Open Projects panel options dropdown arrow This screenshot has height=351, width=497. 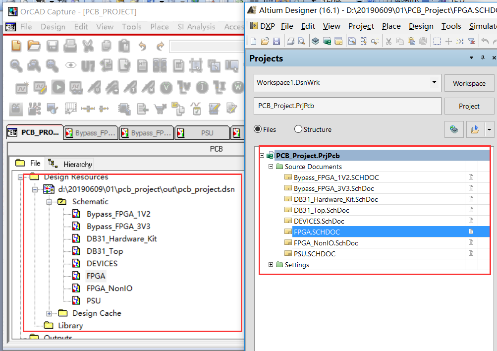point(471,58)
